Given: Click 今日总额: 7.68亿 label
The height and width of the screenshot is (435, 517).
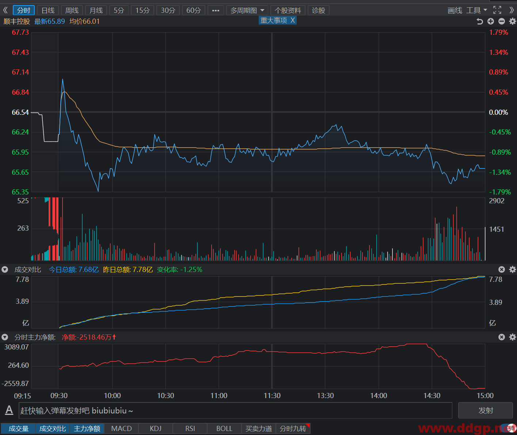Looking at the screenshot, I should click(74, 269).
